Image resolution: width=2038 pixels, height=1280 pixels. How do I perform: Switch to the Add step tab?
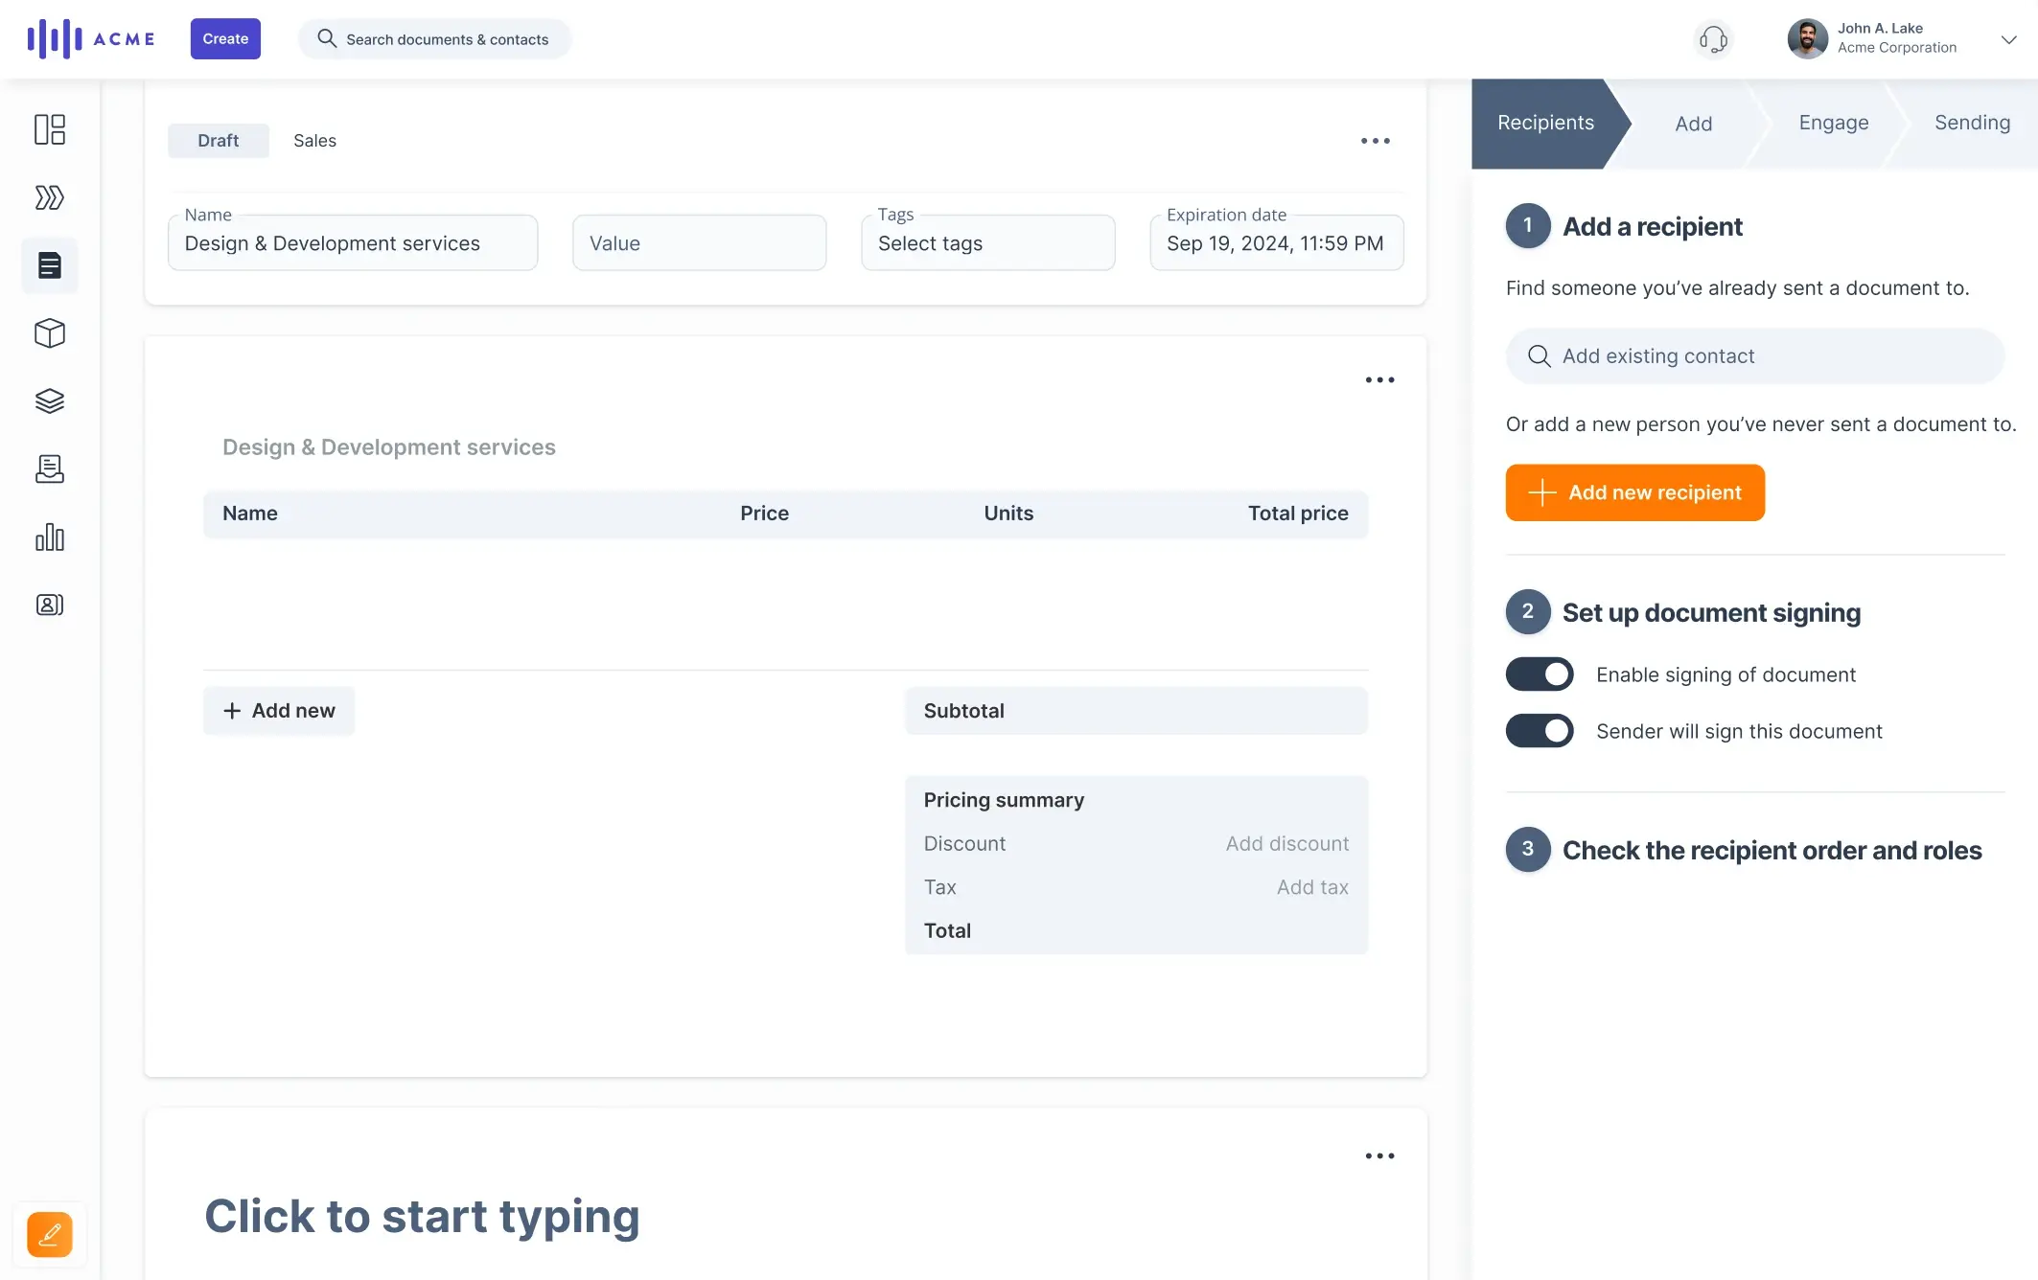pos(1693,124)
